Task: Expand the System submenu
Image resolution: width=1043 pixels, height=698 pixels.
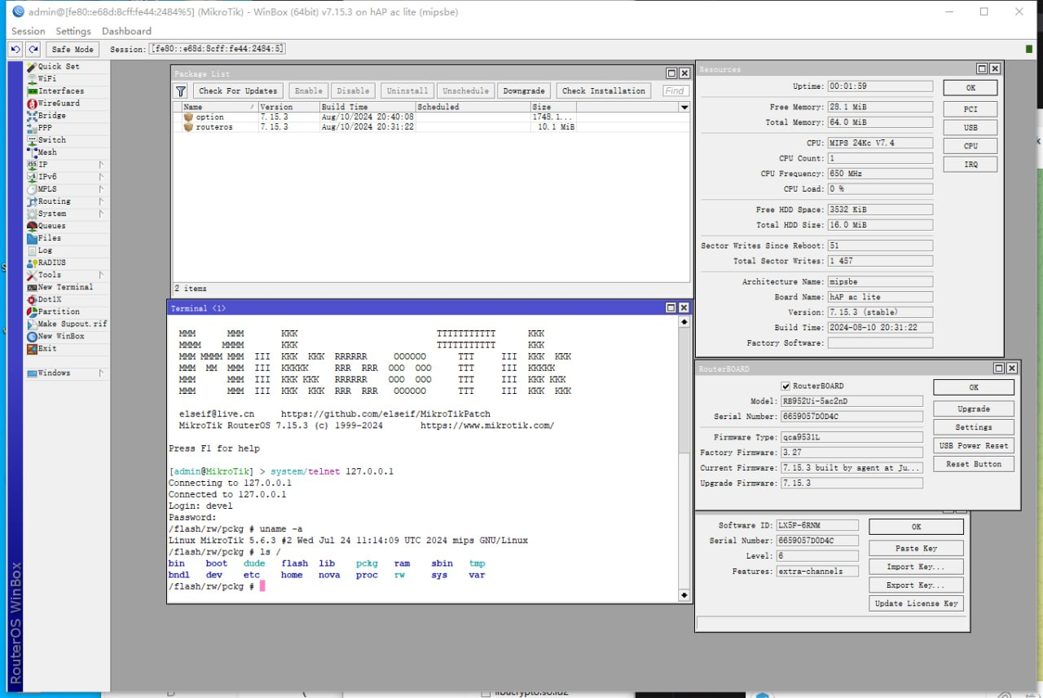Action: 102,214
